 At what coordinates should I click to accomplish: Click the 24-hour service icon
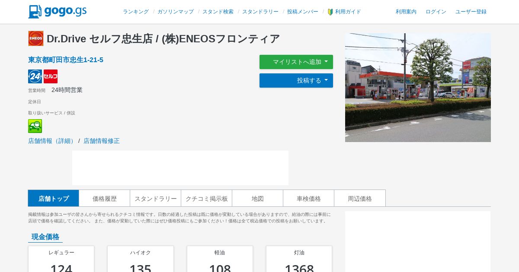(x=35, y=76)
